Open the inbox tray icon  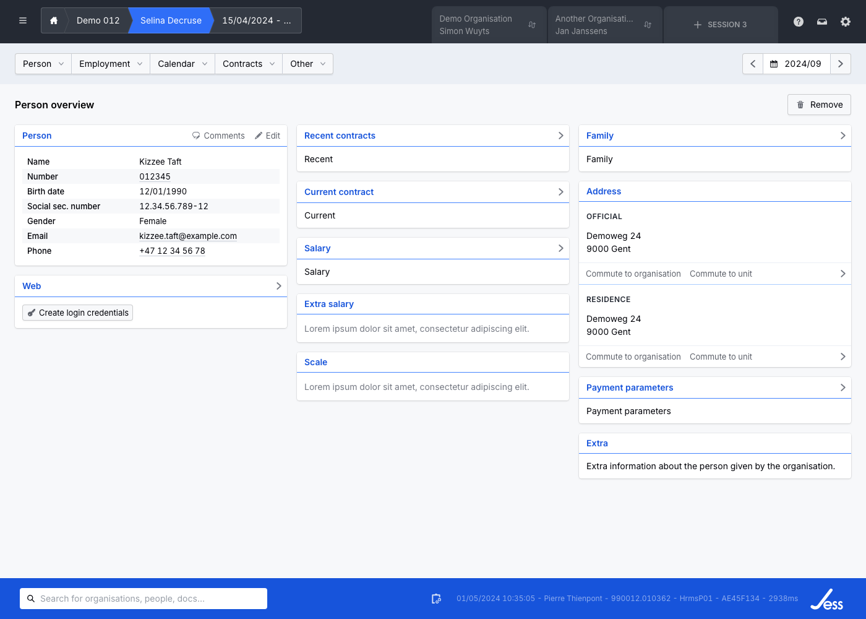822,22
